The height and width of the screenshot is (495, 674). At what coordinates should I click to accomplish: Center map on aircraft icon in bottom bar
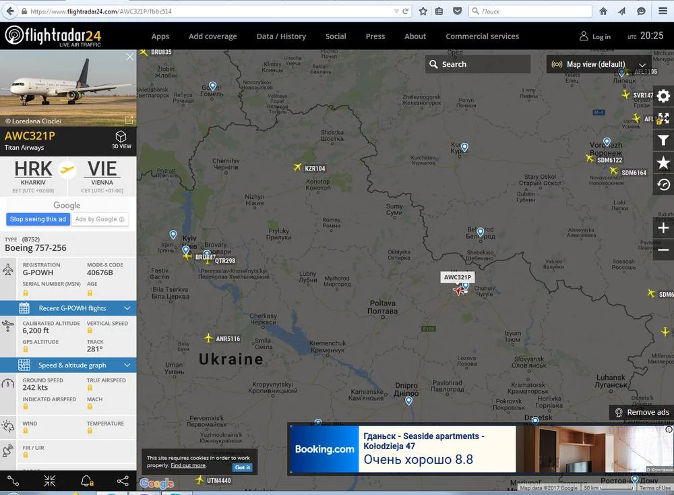(49, 481)
